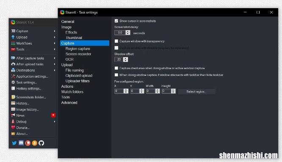Open Thumbnail settings page
This screenshot has width=282, height=162.
pyautogui.click(x=74, y=38)
